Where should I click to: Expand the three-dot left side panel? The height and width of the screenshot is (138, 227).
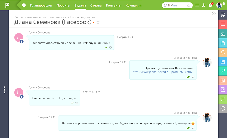(x=4, y=90)
